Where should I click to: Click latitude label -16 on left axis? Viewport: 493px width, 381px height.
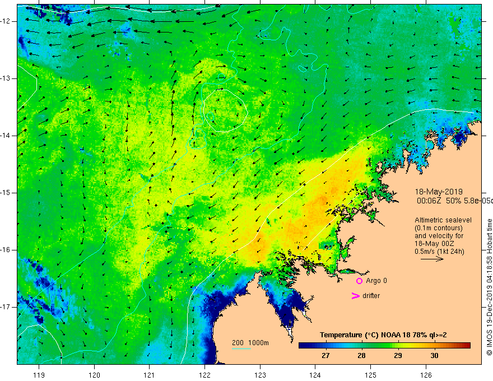point(6,250)
